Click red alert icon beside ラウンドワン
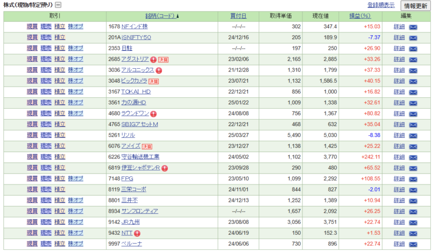This screenshot has height=251, width=432. 153,114
